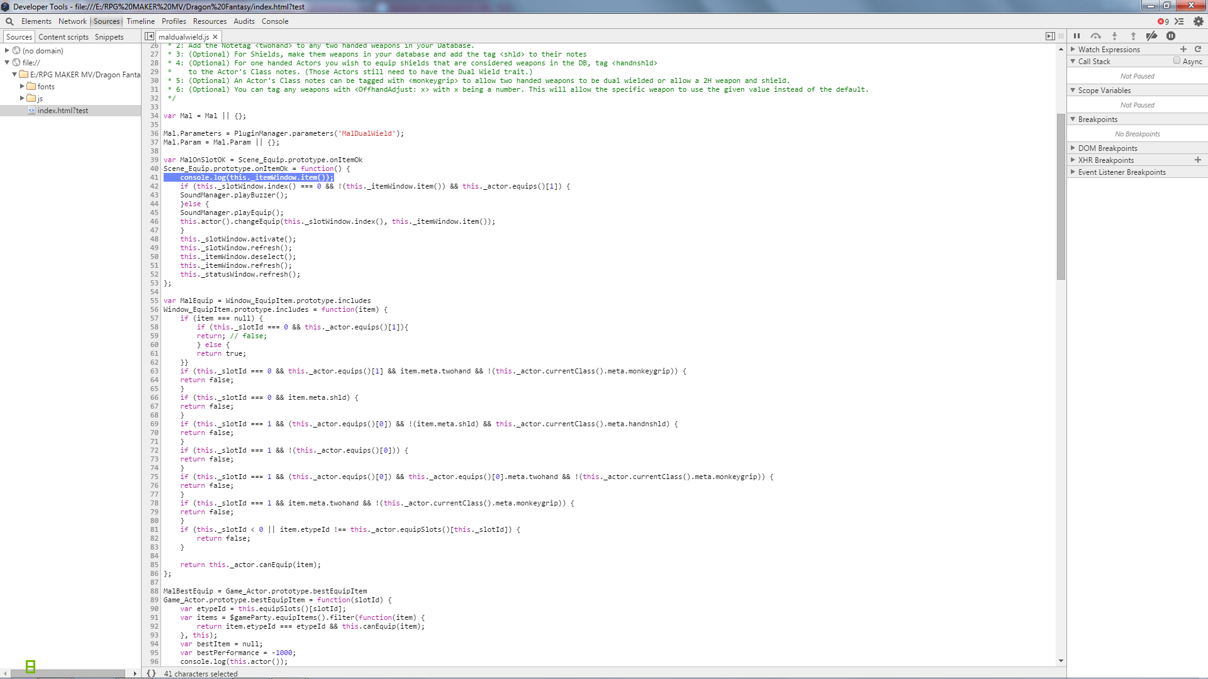The image size is (1208, 679).
Task: Hide the navigator with the collapse icon
Action: (149, 36)
